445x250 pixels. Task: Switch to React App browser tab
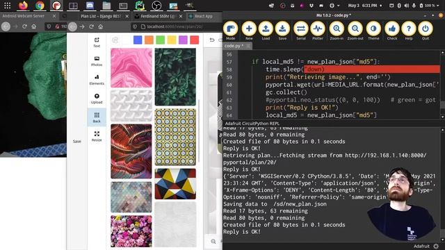coord(203,16)
